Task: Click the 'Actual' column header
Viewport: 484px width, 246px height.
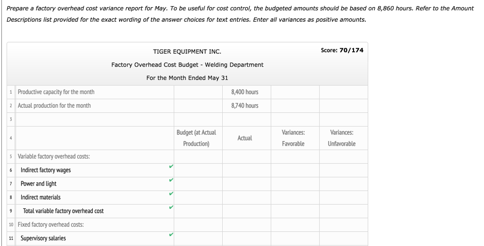Action: tap(247, 138)
